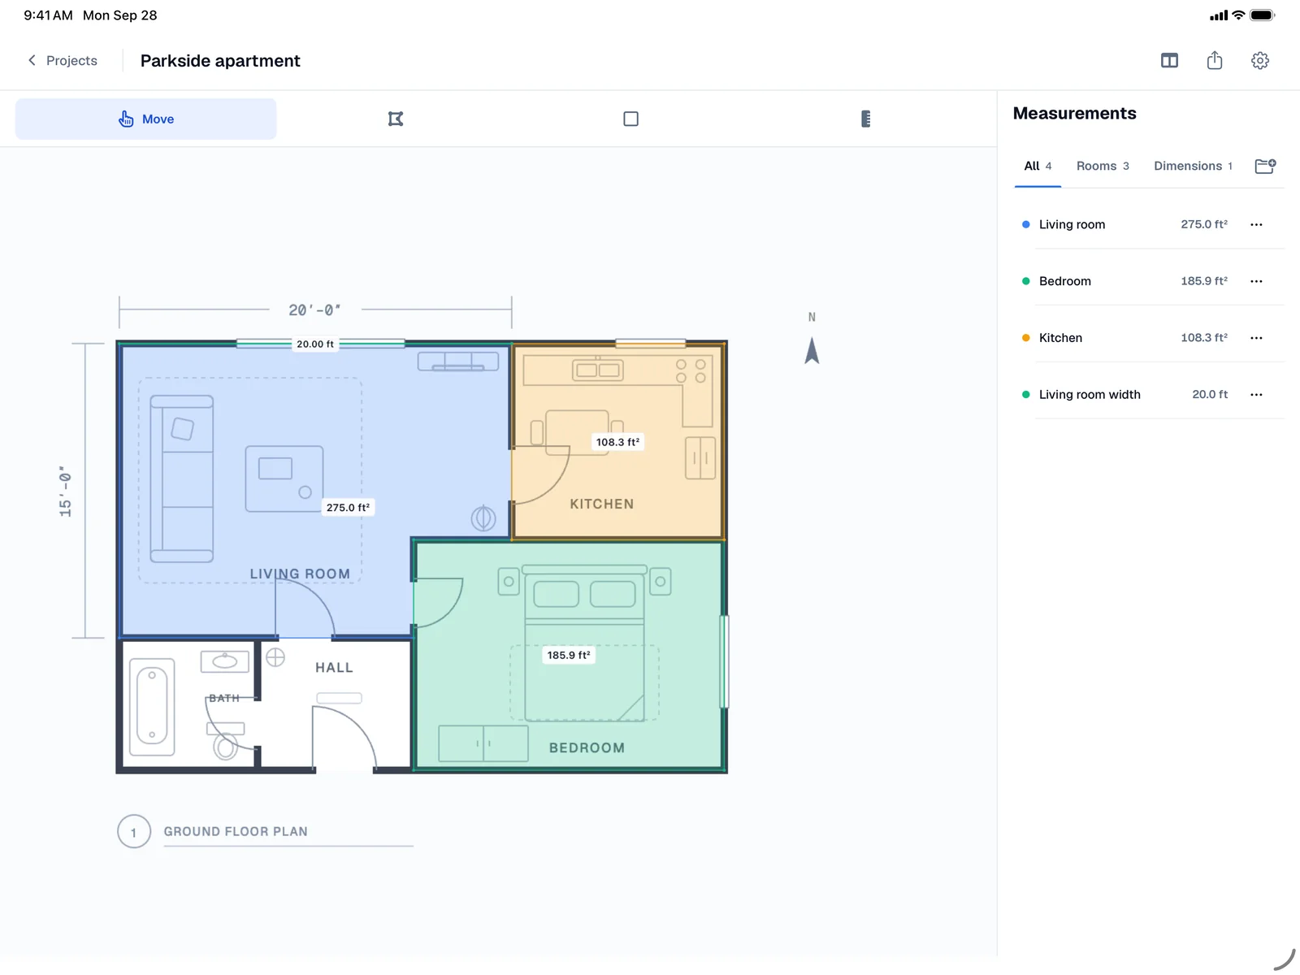Viewport: 1300px width, 975px height.
Task: Open more options for Living room width
Action: point(1256,395)
